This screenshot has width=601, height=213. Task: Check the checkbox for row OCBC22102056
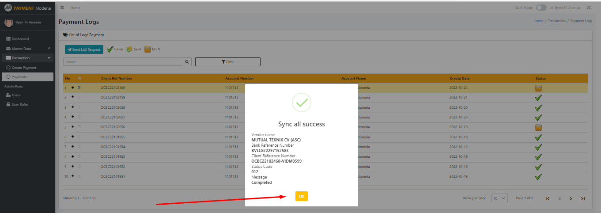(79, 127)
